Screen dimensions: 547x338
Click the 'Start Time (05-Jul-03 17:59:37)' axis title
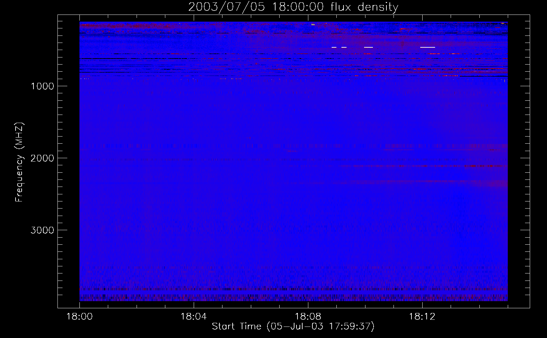(x=293, y=327)
